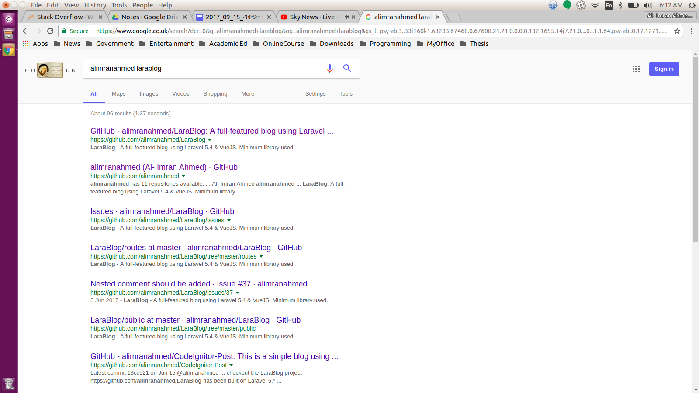Open the Bluetooth indicator menu
The image size is (699, 393).
(x=620, y=5)
